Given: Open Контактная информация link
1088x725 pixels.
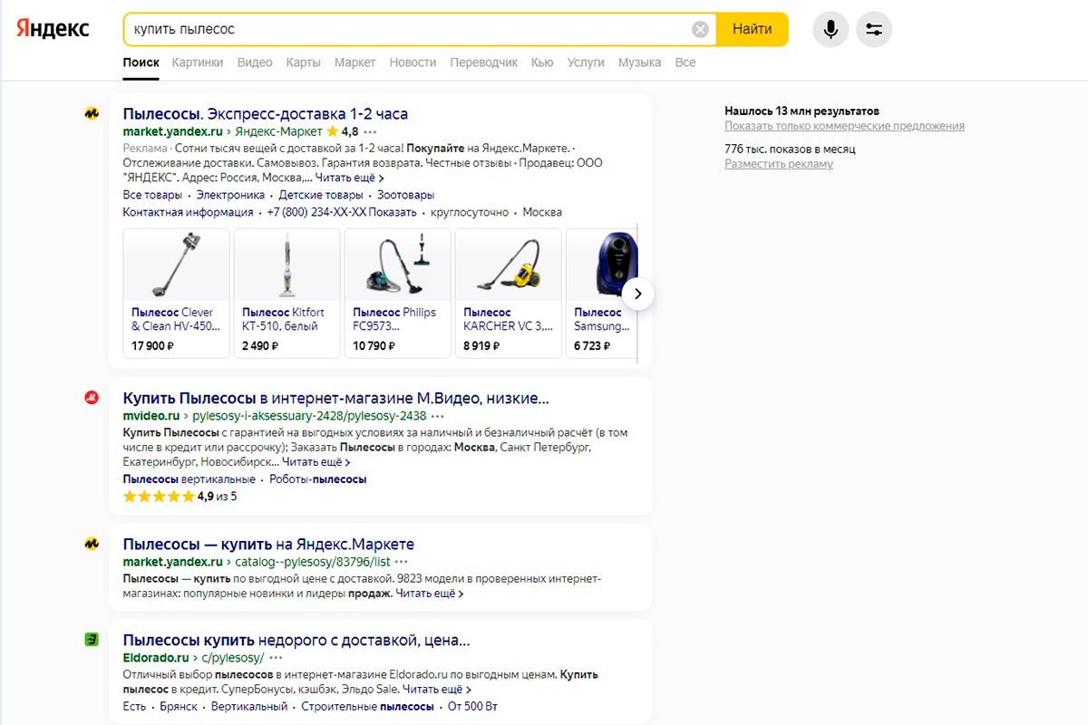Looking at the screenshot, I should [x=188, y=212].
